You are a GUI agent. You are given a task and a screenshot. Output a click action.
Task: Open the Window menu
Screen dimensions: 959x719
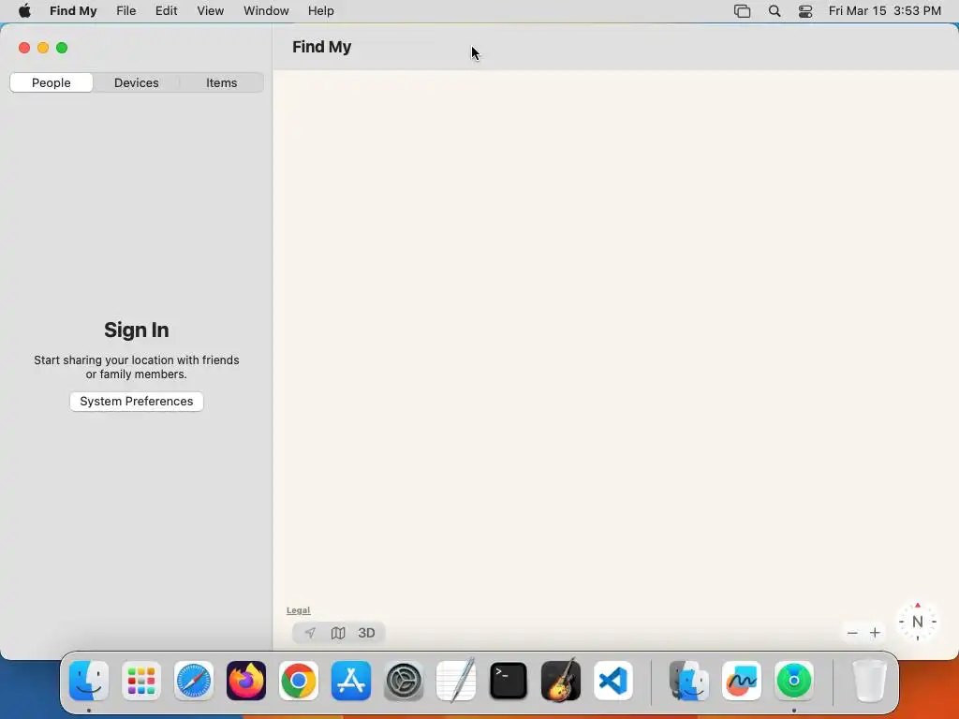click(x=266, y=11)
